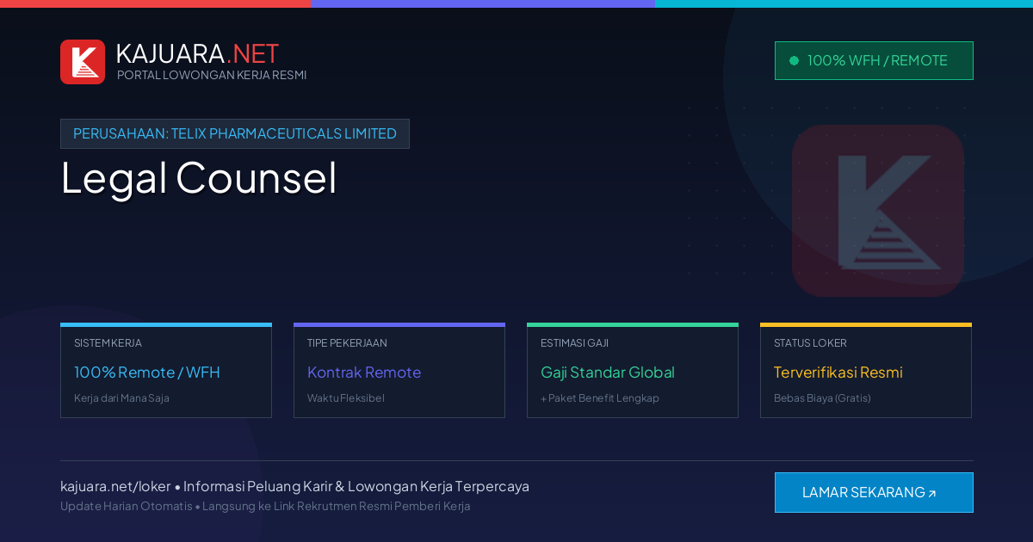Click the Kerja dari Mana Saja text
Image resolution: width=1033 pixels, height=542 pixels.
(121, 398)
